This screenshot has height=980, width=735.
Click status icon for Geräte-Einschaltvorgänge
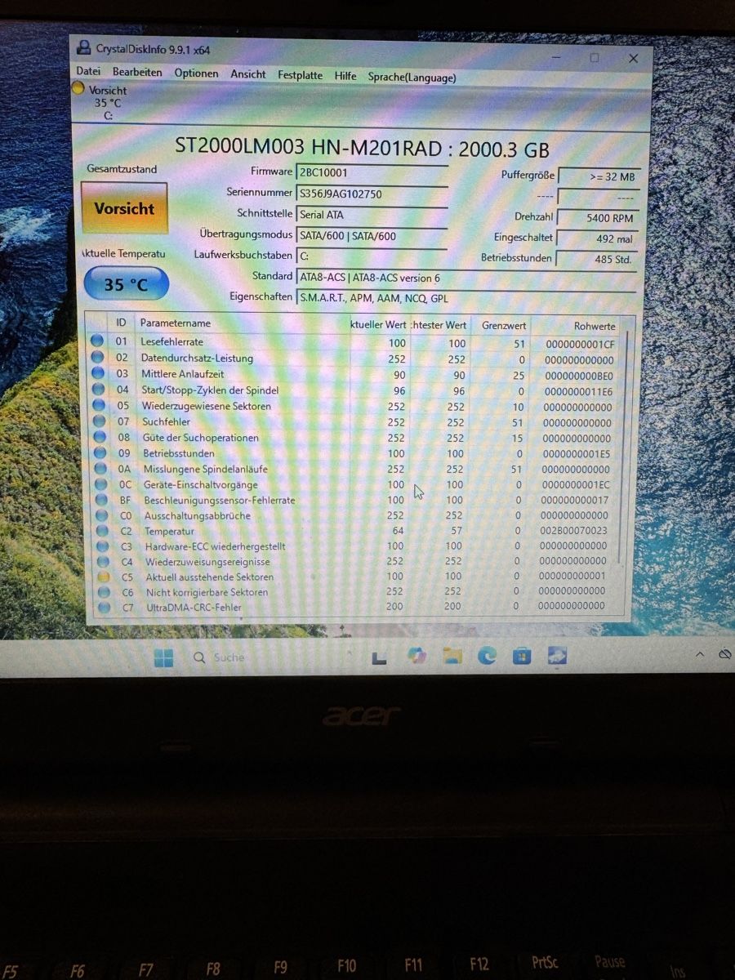(100, 484)
